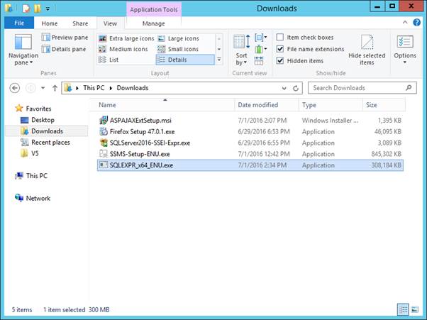The height and width of the screenshot is (320, 427).
Task: Open the Sort by menu
Action: 242,50
